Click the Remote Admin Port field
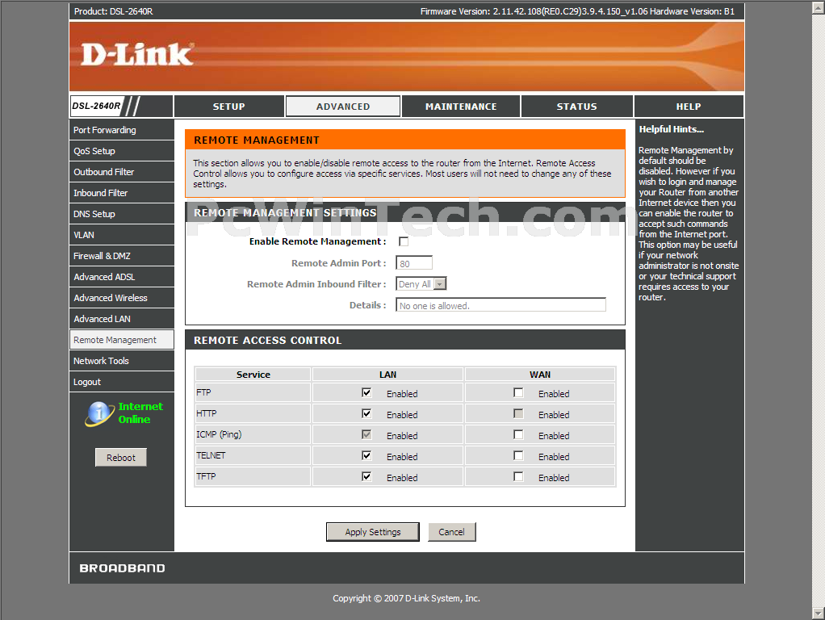 click(x=414, y=263)
